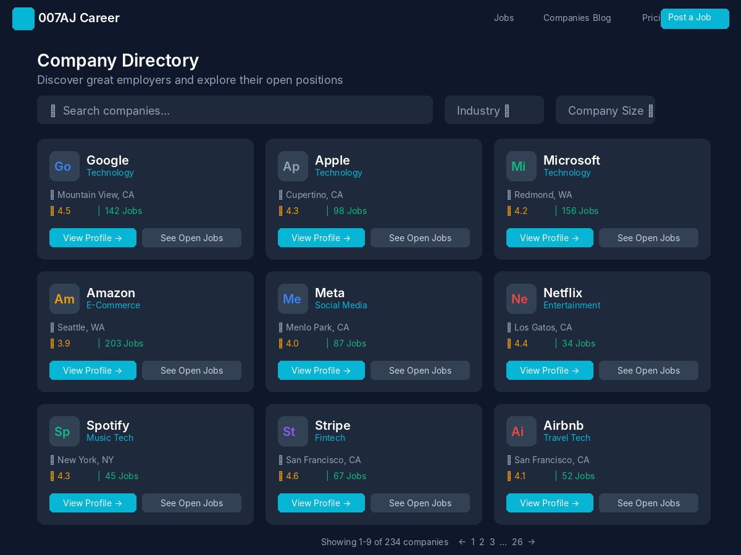The width and height of the screenshot is (741, 555).
Task: Click the 3.9 rating on Amazon card
Action: click(x=64, y=343)
